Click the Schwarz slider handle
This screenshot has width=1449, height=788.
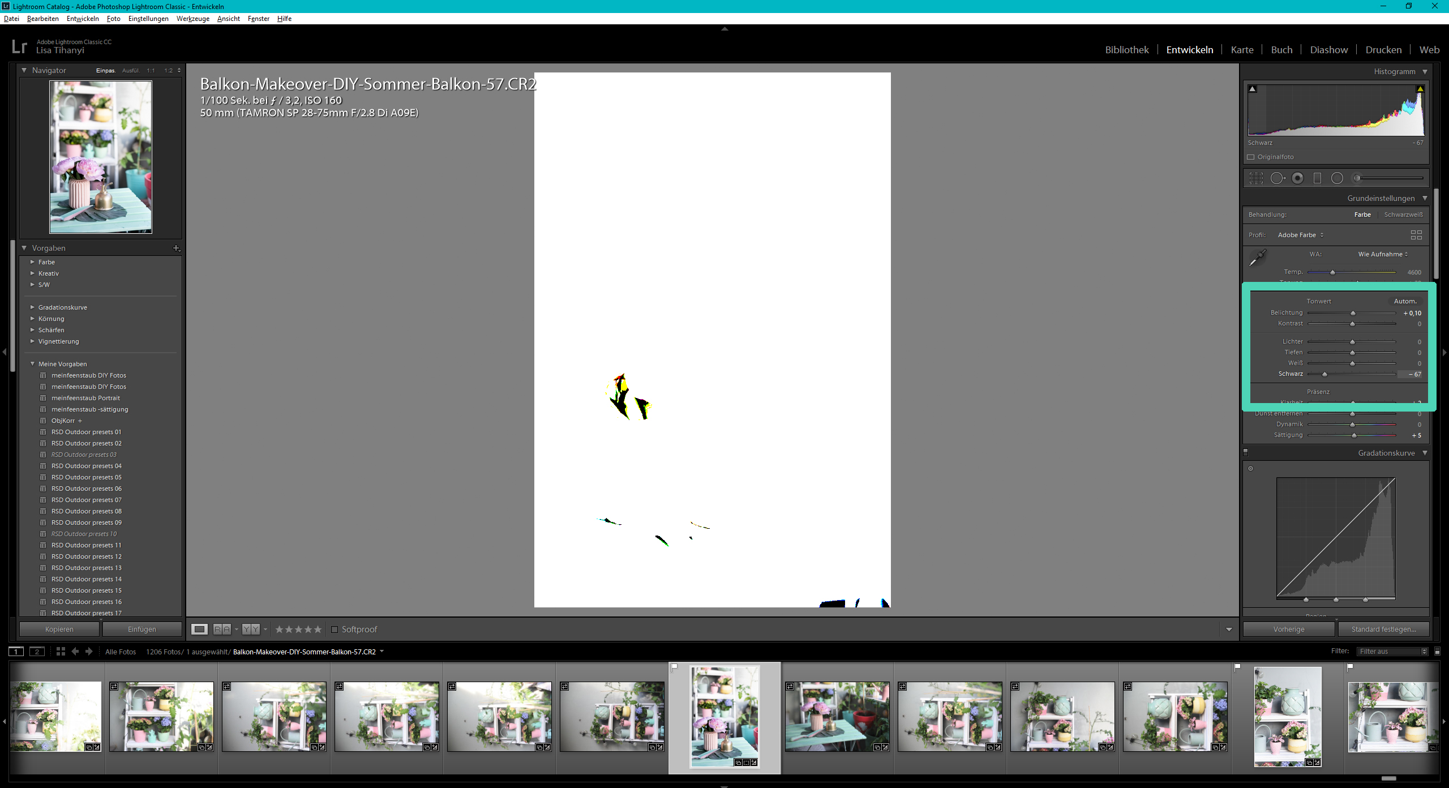pos(1324,374)
